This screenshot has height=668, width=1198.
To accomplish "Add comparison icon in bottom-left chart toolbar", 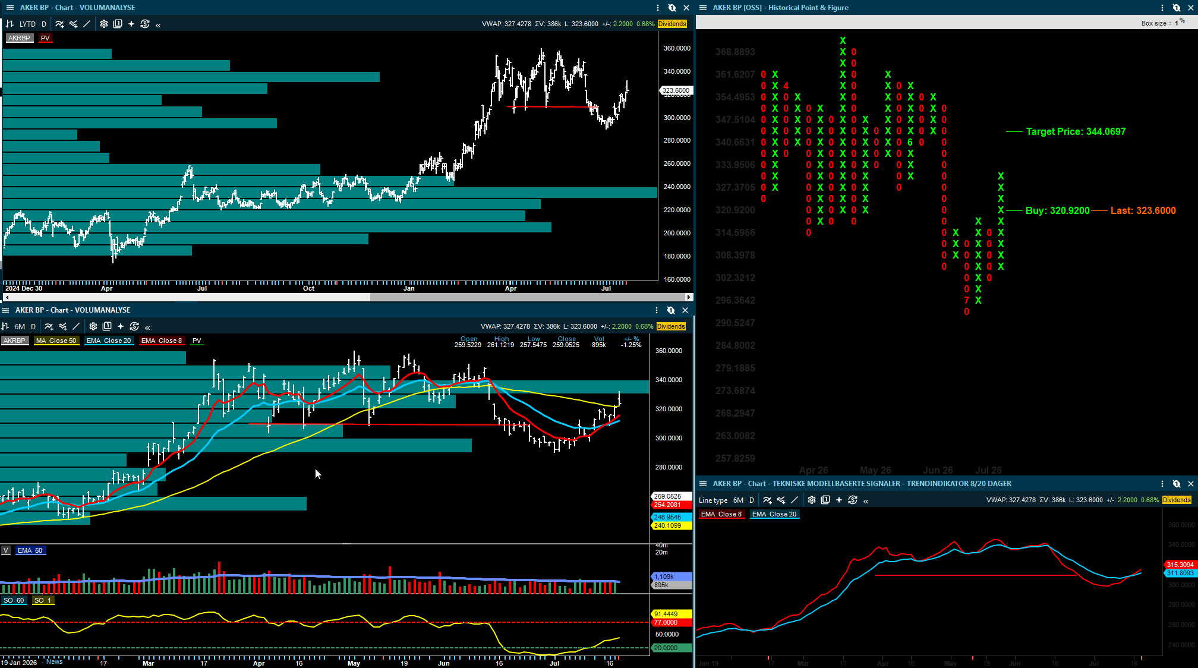I will pos(63,326).
